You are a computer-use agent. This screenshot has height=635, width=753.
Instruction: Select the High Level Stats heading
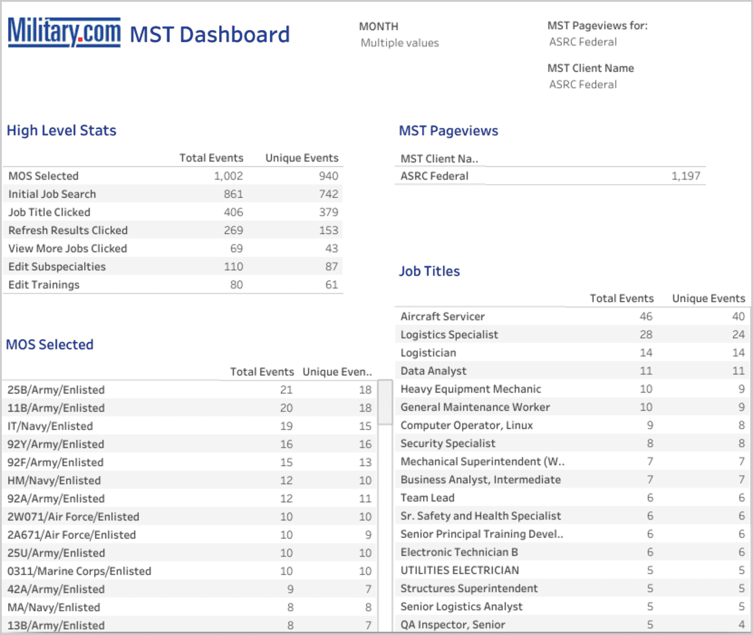pos(61,130)
